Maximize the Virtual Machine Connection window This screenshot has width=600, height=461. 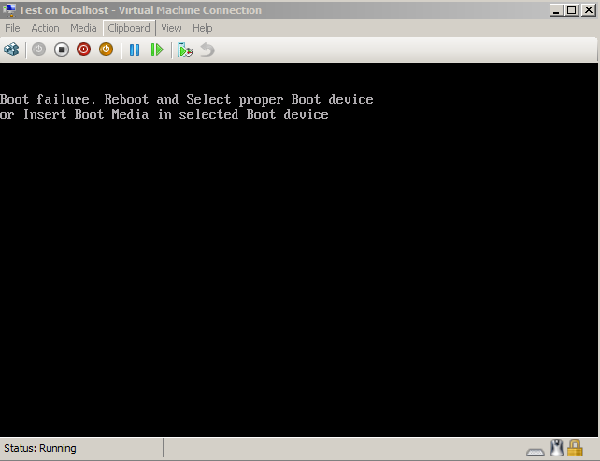(x=572, y=10)
